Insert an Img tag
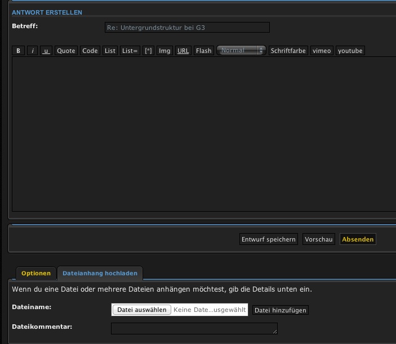The height and width of the screenshot is (344, 396). click(x=164, y=51)
